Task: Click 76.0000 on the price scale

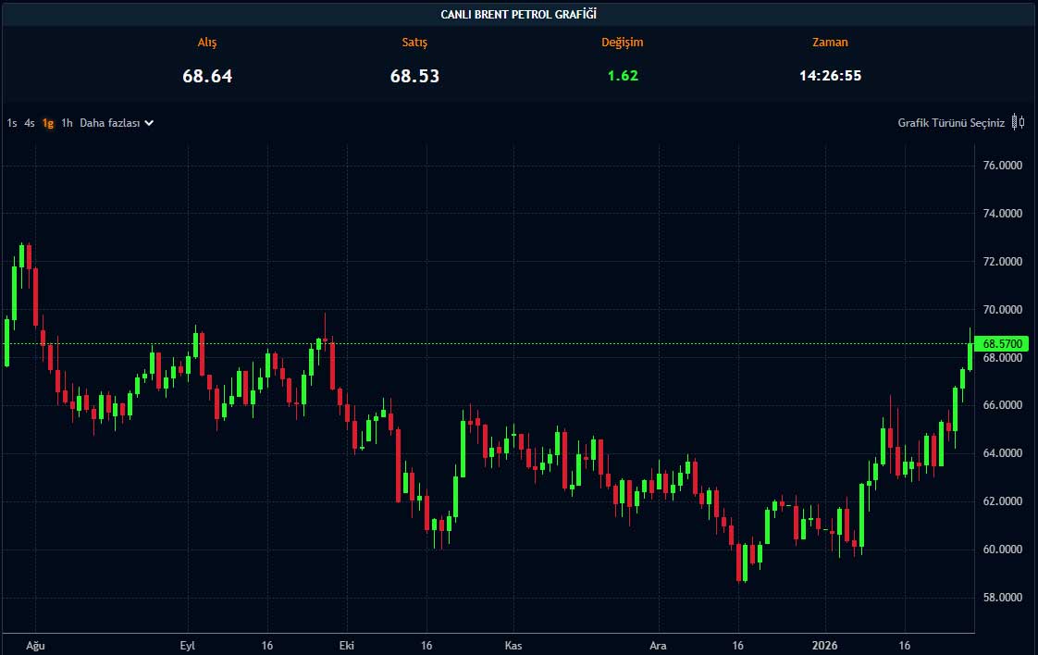Action: pos(1003,166)
